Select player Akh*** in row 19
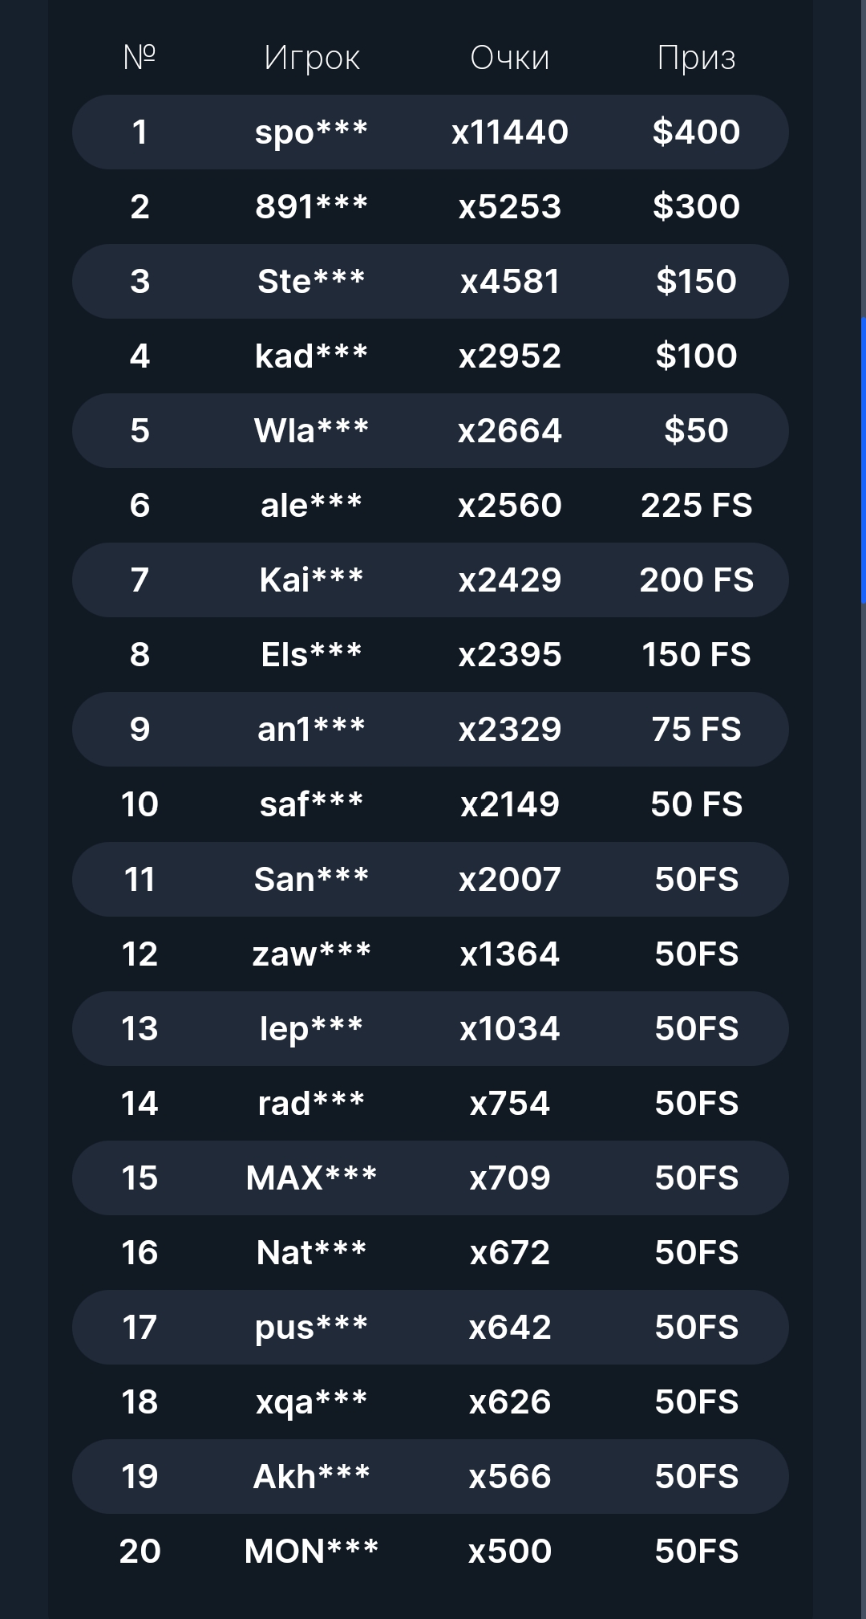Image resolution: width=866 pixels, height=1619 pixels. click(311, 1476)
